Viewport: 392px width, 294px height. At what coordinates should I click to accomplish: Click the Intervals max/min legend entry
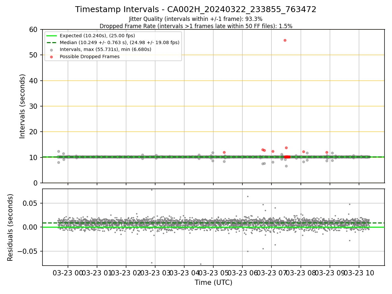(x=105, y=50)
